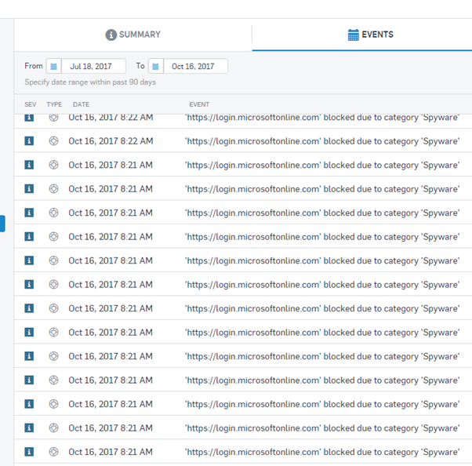The height and width of the screenshot is (466, 472).
Task: Sort by the EVENT column header
Action: (199, 104)
